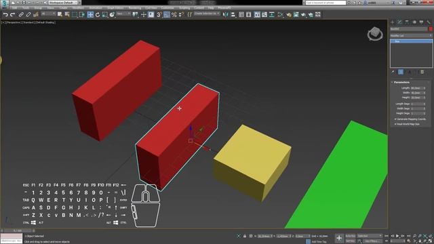Screen dimensions: 434x244
Task: Open the Modifiers menu
Action: pyautogui.click(x=78, y=8)
